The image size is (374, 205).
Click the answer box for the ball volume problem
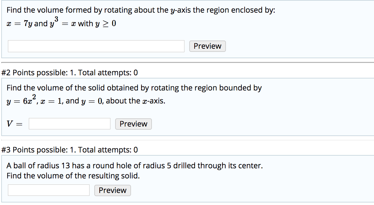point(48,190)
